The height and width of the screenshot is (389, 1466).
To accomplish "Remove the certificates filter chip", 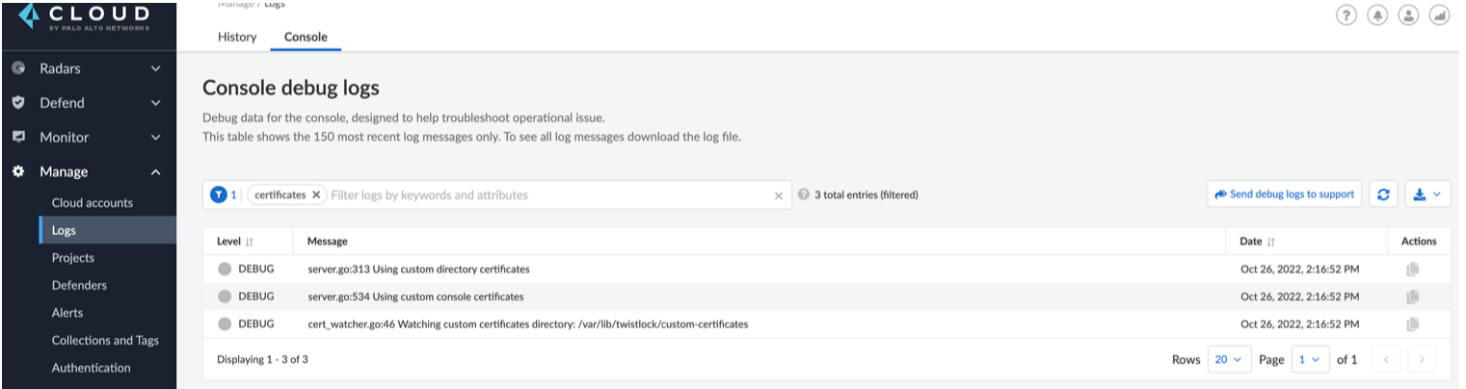I will (315, 194).
